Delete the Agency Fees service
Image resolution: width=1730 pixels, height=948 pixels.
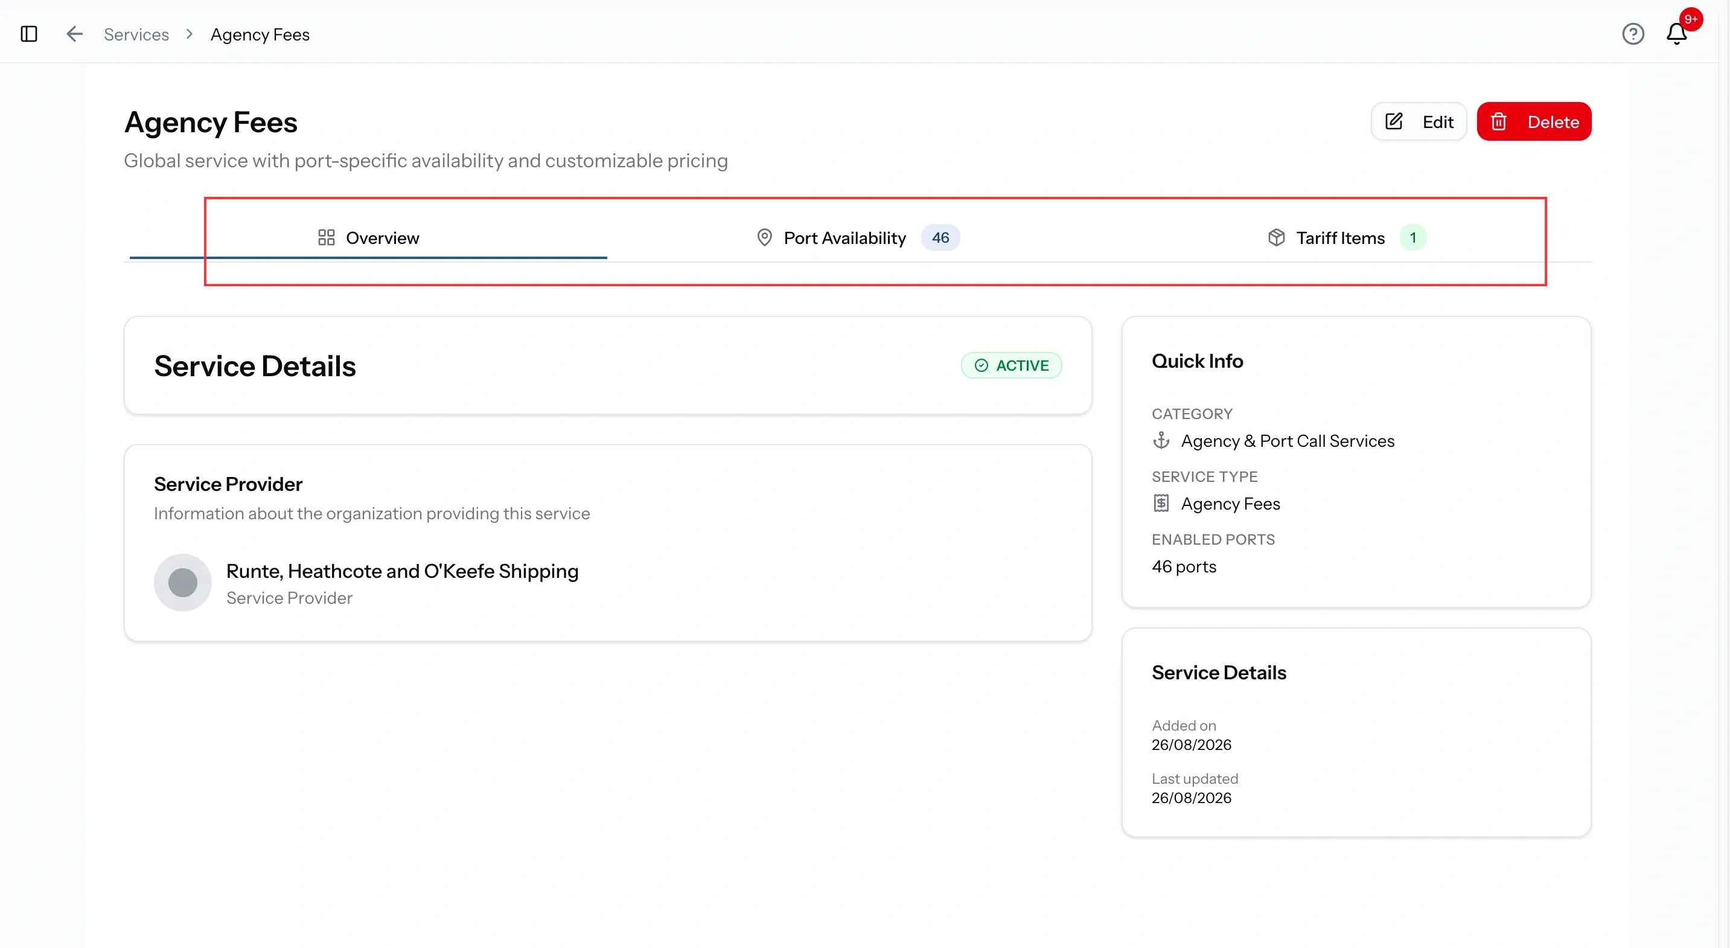pyautogui.click(x=1534, y=123)
